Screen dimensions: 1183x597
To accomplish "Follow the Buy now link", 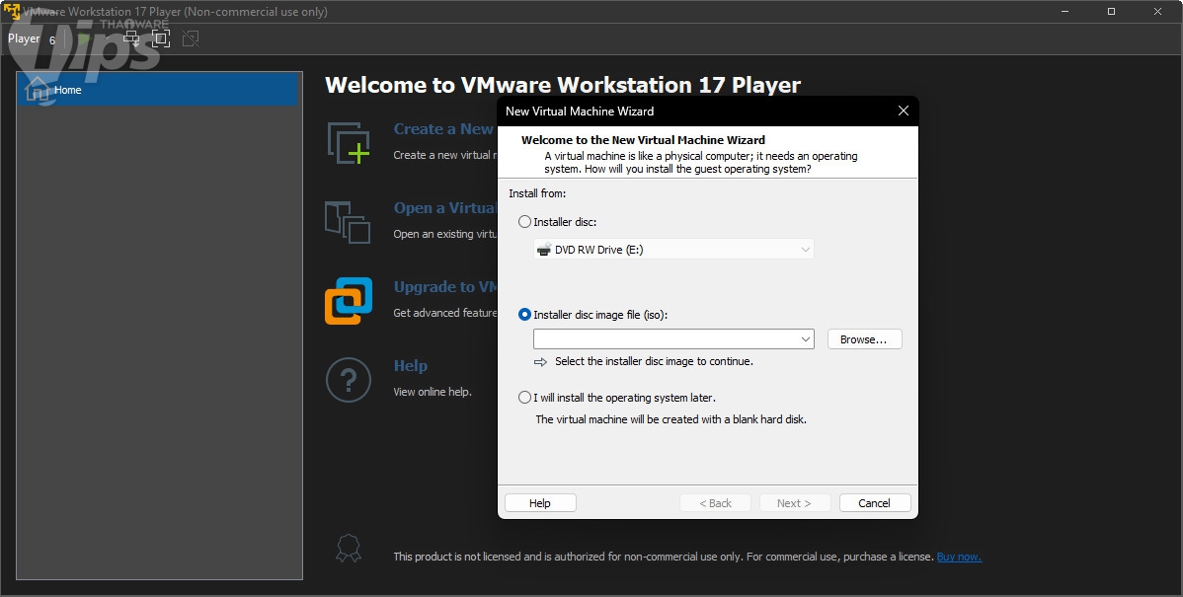I will tap(959, 557).
